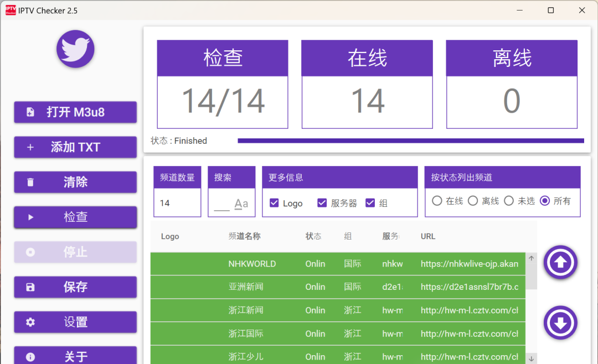The image size is (598, 364).
Task: Click the plus icon on 添加 TXT
Action: point(30,147)
